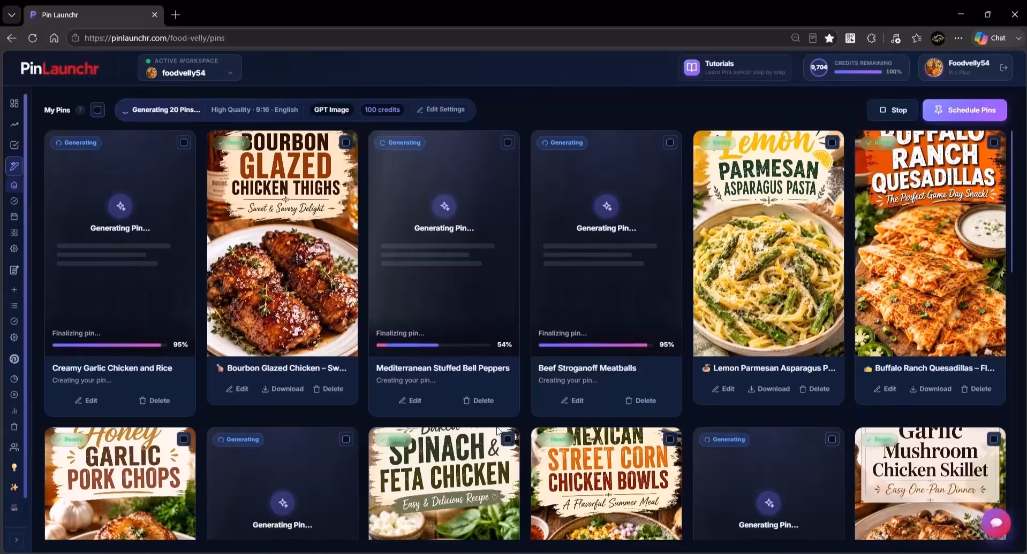Open the note with pencil sidebar icon
This screenshot has width=1027, height=554.
tap(14, 270)
